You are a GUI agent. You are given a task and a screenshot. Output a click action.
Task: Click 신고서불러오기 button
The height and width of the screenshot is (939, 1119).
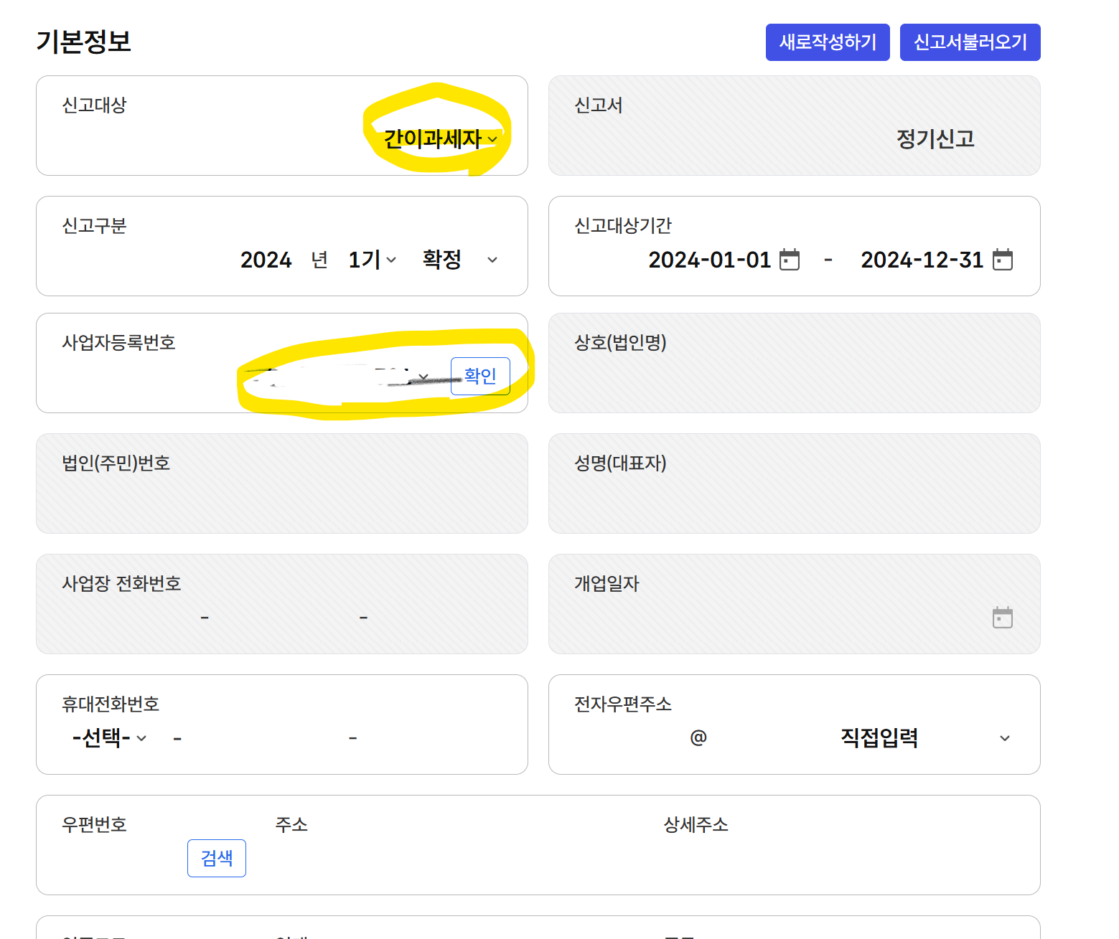(x=970, y=42)
